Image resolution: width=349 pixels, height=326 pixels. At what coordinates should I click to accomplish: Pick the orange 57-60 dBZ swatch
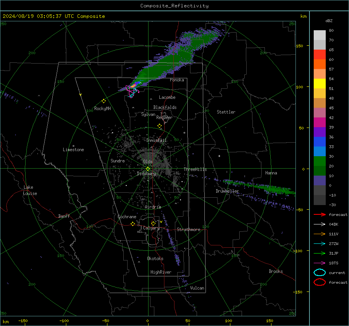pyautogui.click(x=320, y=64)
